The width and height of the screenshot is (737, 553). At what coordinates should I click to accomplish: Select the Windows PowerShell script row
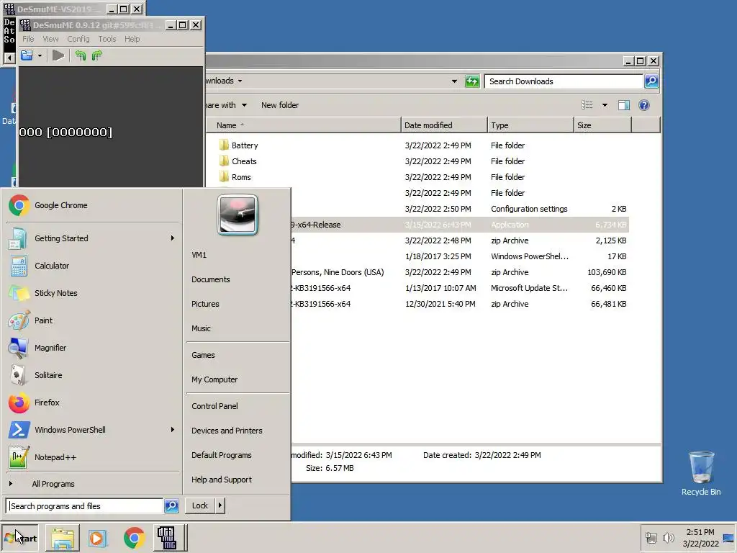point(460,256)
